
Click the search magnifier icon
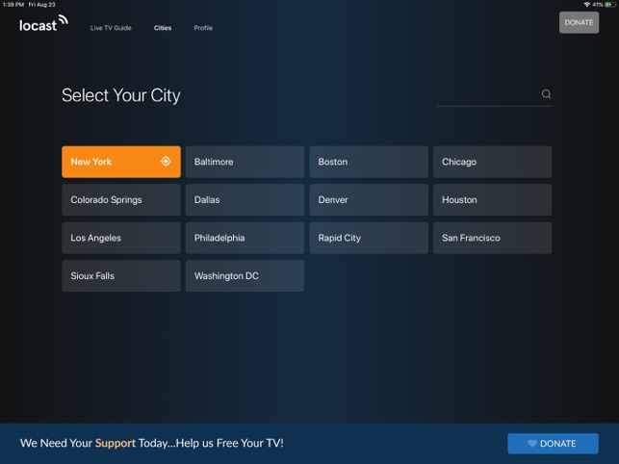pyautogui.click(x=546, y=94)
